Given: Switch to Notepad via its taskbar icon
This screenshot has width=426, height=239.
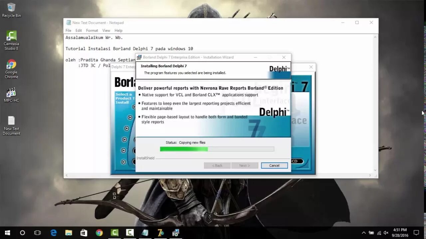Looking at the screenshot, I should [x=145, y=233].
